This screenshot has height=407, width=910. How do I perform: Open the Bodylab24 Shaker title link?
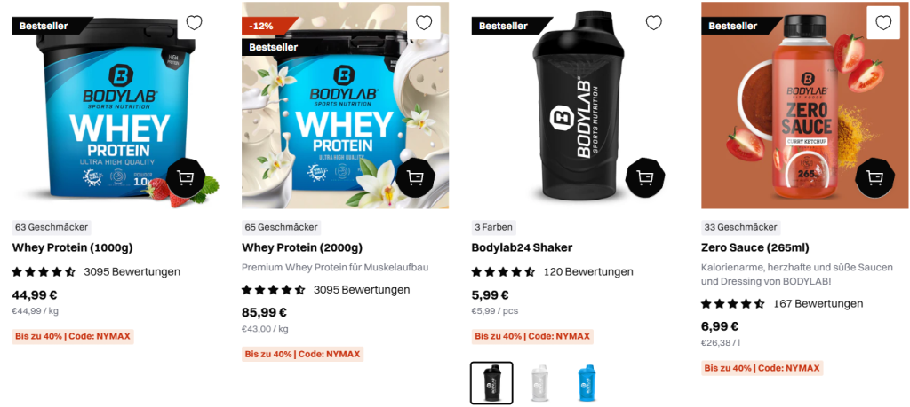[x=522, y=247]
